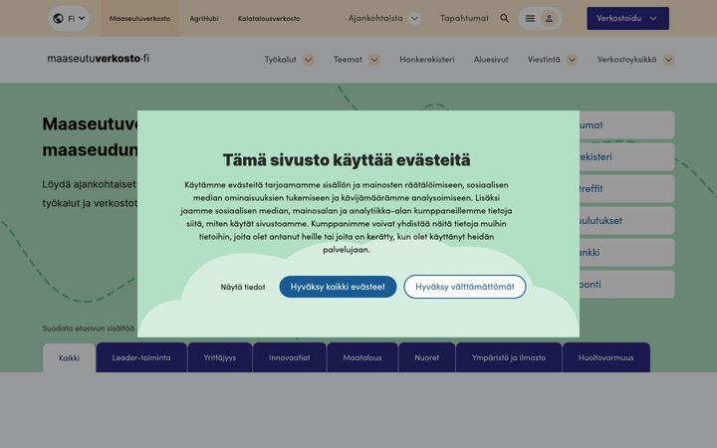Switch to the Kalatalousverkosto site tab
The image size is (717, 448).
pyautogui.click(x=269, y=18)
